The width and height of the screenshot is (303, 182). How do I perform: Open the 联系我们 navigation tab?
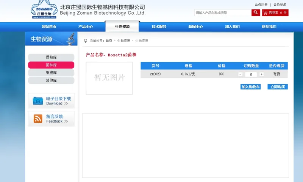point(269,26)
